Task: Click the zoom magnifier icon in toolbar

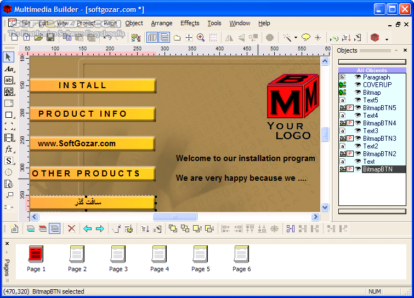Action: (201, 38)
